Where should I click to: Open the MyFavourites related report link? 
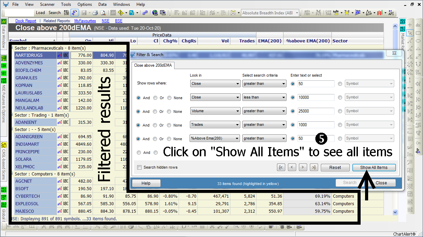pyautogui.click(x=85, y=21)
